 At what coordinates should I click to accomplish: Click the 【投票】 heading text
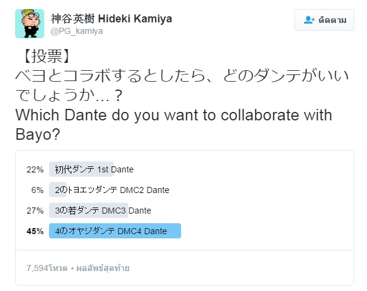tap(44, 57)
